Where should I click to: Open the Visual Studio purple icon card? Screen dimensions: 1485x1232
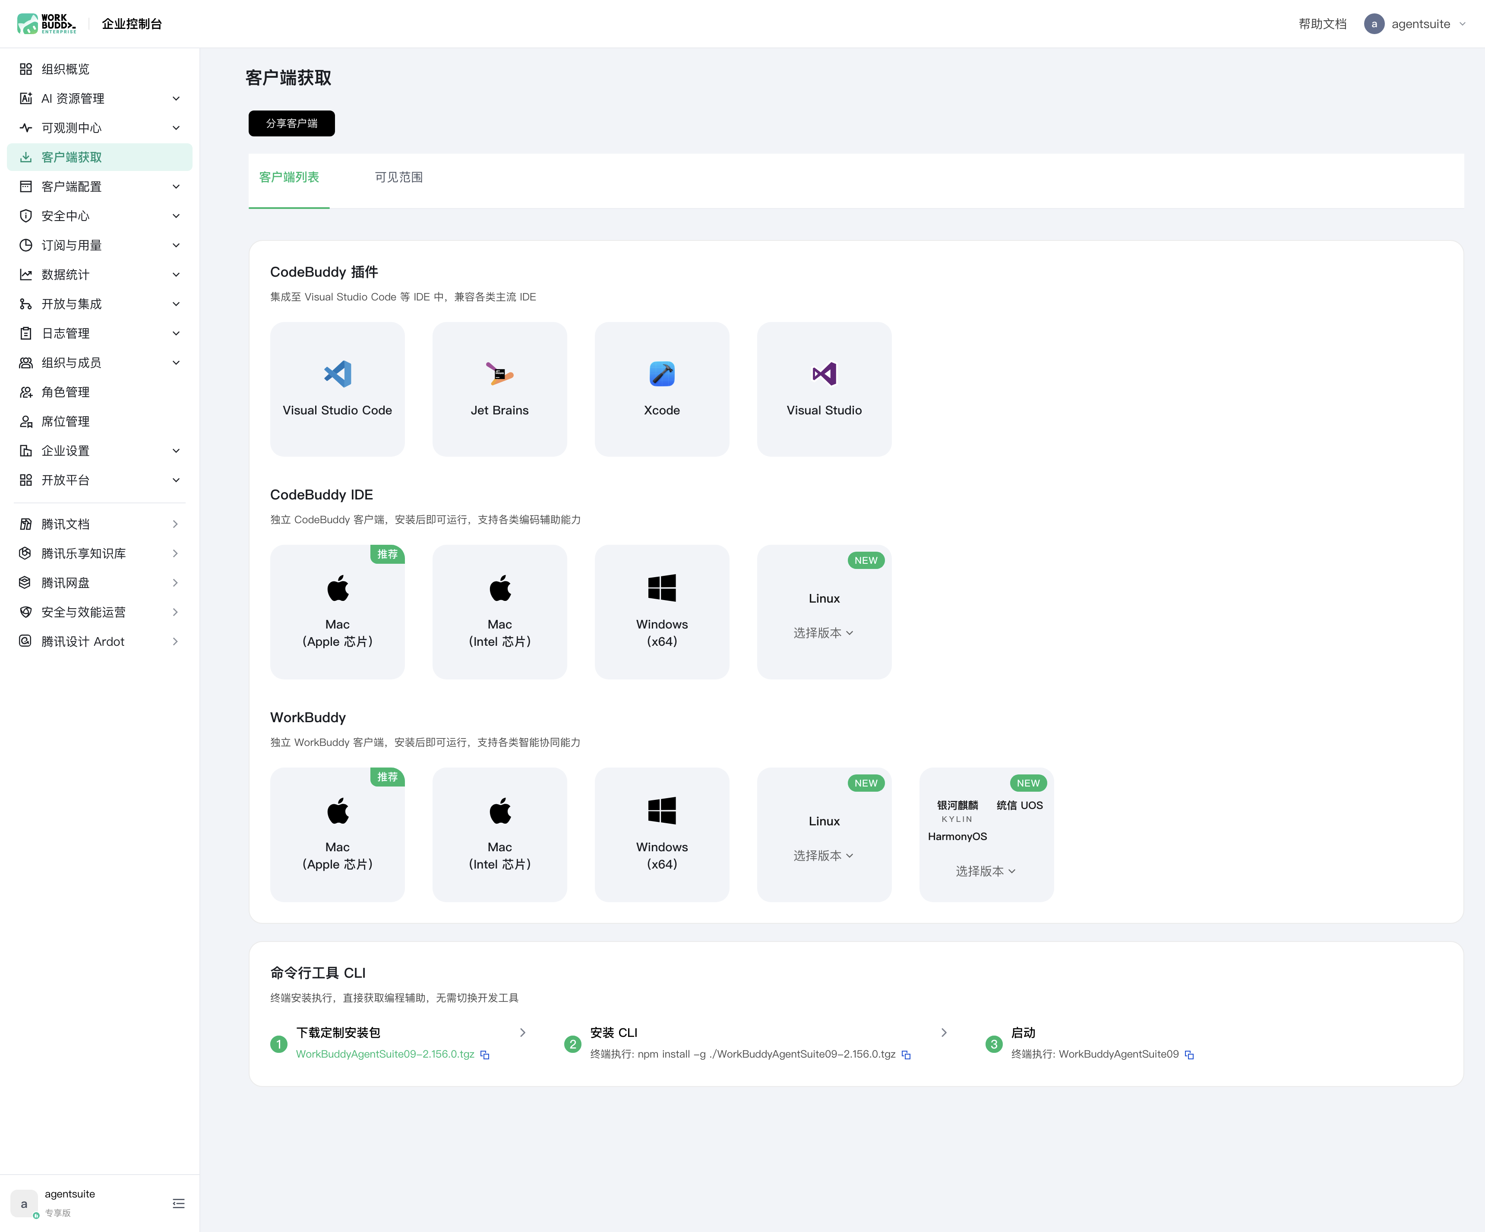[824, 389]
